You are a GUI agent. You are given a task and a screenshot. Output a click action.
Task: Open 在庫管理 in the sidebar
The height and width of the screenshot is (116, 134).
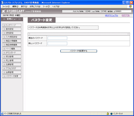click(12, 65)
